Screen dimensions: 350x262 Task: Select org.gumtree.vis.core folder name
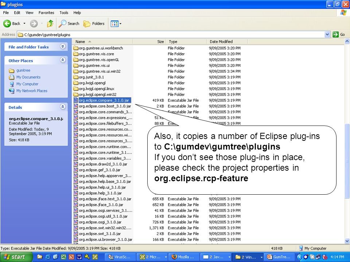click(x=96, y=54)
